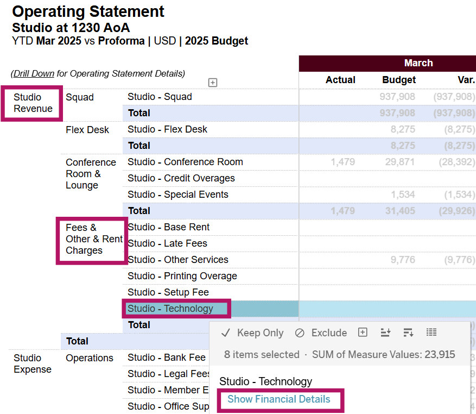This screenshot has height=414, width=476.
Task: Click the March column header
Action: tap(418, 63)
